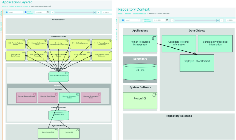The image size is (236, 140).
Task: Click process icon on 9-1-3 Pay Expense box
Action: (67, 41)
